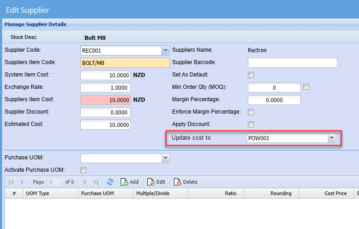This screenshot has height=229, width=359.
Task: Go to first page in grid pager
Action: coord(11,182)
